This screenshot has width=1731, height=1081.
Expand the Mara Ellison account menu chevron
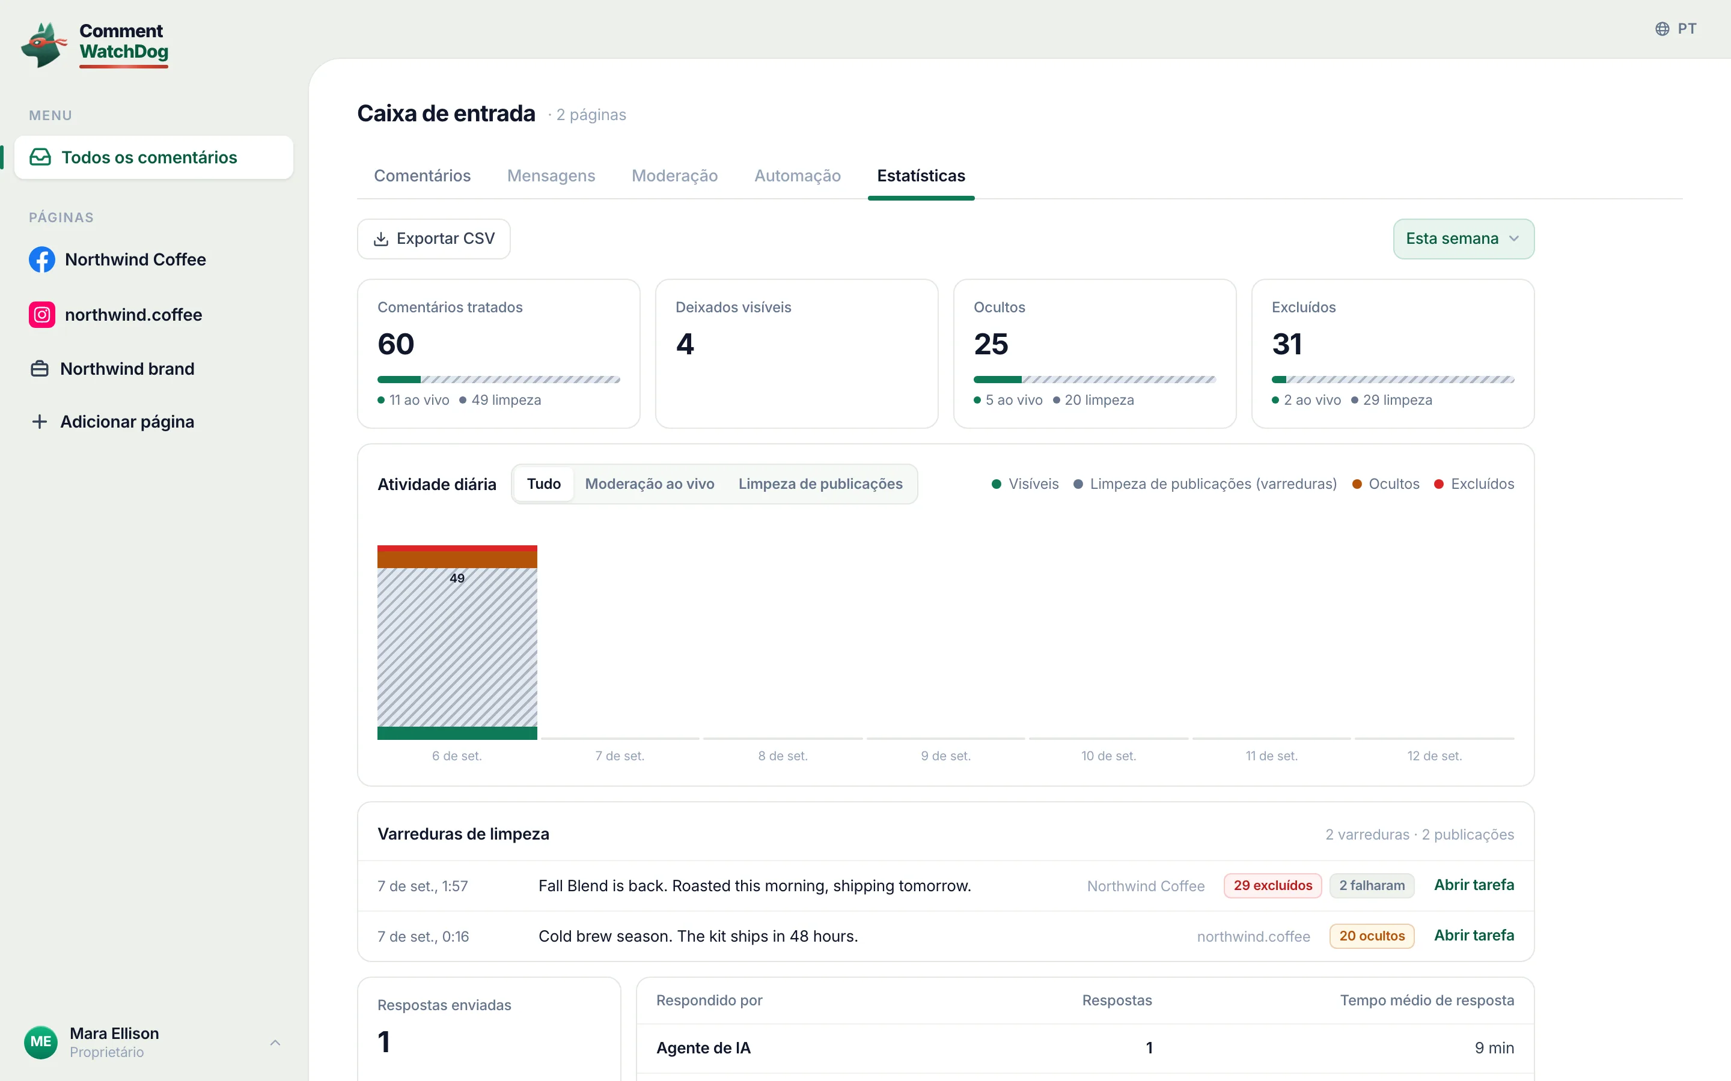click(x=275, y=1043)
